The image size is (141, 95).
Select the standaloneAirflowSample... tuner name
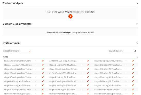[108, 89]
